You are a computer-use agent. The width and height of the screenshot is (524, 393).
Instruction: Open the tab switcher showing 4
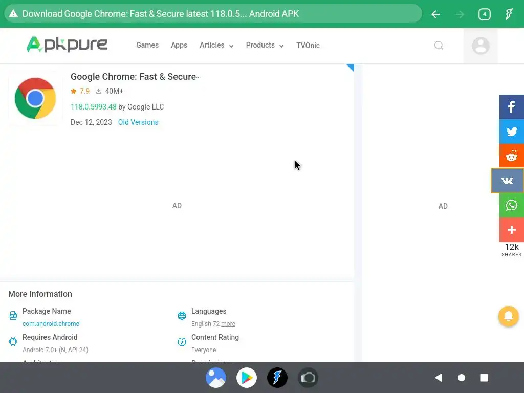tap(484, 14)
